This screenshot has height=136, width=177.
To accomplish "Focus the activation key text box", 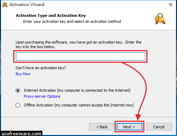I will 81,56.
